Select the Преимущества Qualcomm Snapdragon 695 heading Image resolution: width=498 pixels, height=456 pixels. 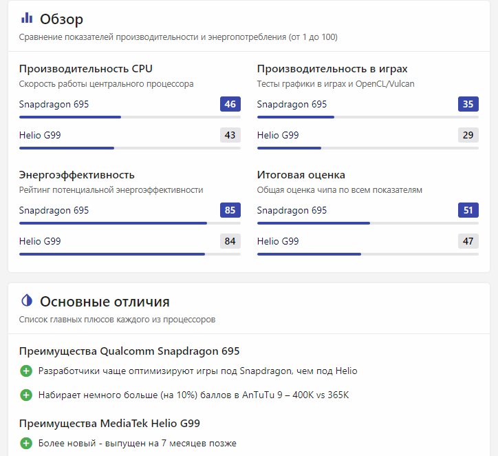pos(129,351)
